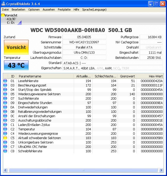
Task: Click the Betriebsstunden field 2538 Std.
Action: (151, 58)
